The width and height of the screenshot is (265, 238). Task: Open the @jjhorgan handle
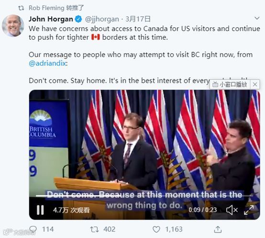(102, 19)
